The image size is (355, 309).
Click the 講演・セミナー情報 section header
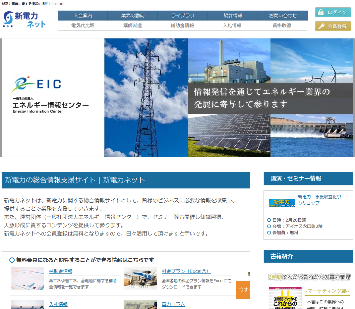pyautogui.click(x=308, y=179)
